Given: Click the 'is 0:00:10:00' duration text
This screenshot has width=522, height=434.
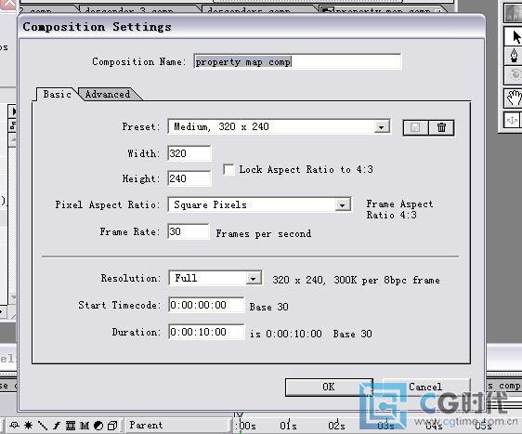Looking at the screenshot, I should pos(286,334).
